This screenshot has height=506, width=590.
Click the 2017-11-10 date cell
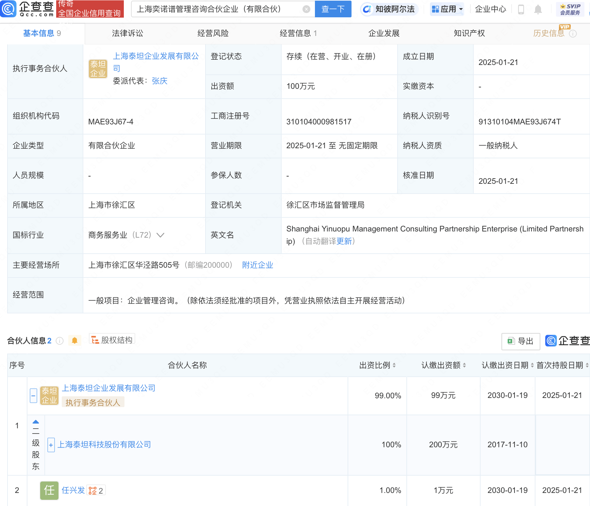pos(508,445)
